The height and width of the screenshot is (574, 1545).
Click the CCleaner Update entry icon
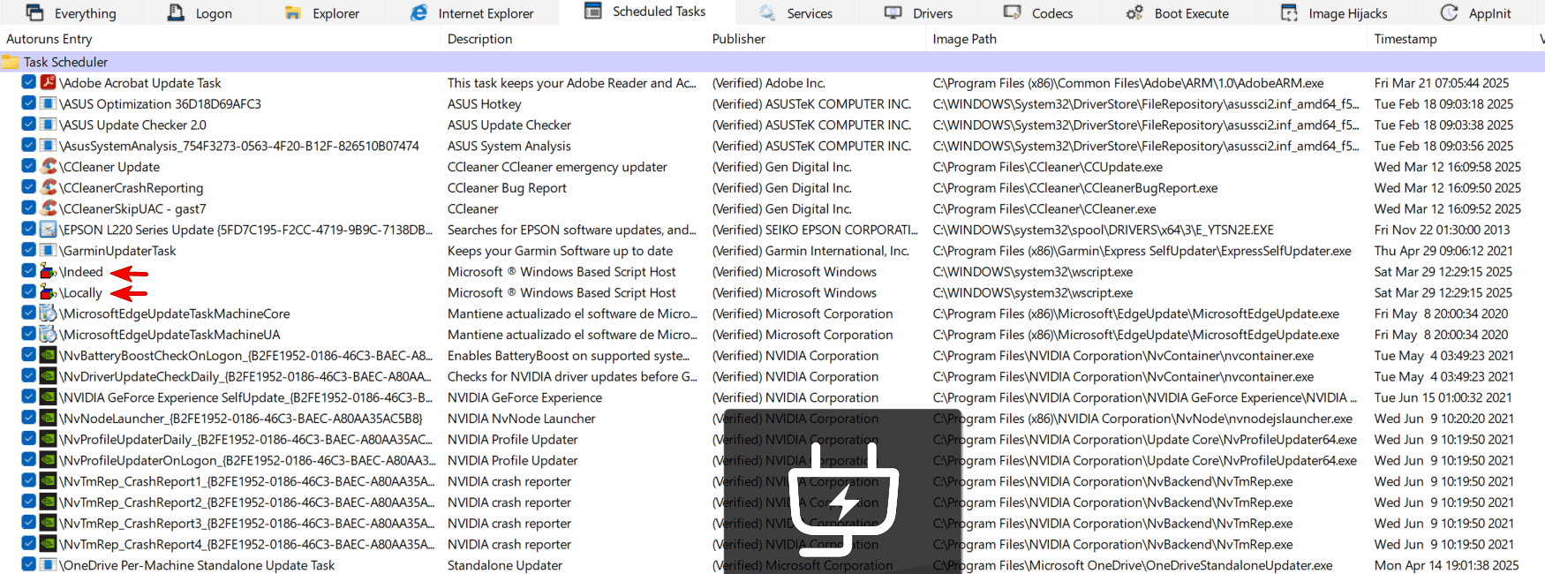pyautogui.click(x=49, y=166)
